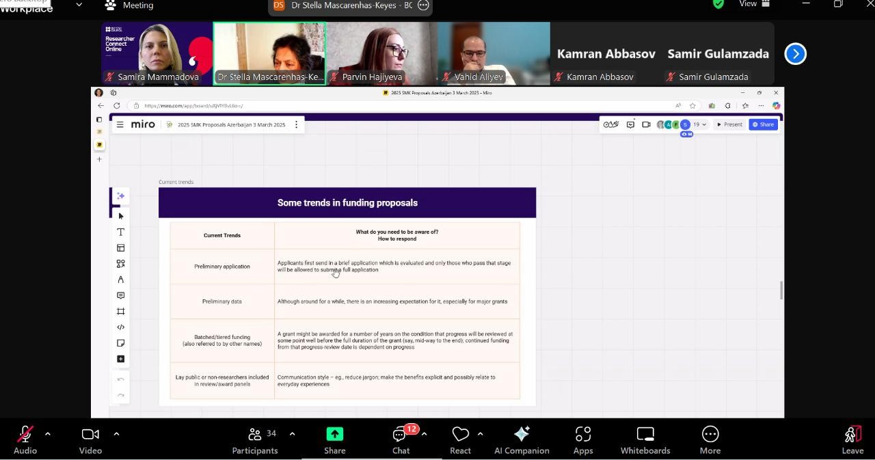Viewport: 875px width, 460px height.
Task: Open the Miro hamburger main menu
Action: [x=120, y=124]
